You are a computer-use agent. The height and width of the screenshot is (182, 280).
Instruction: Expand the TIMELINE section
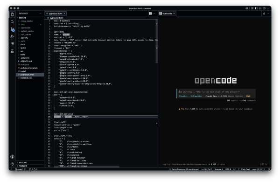click(x=30, y=166)
